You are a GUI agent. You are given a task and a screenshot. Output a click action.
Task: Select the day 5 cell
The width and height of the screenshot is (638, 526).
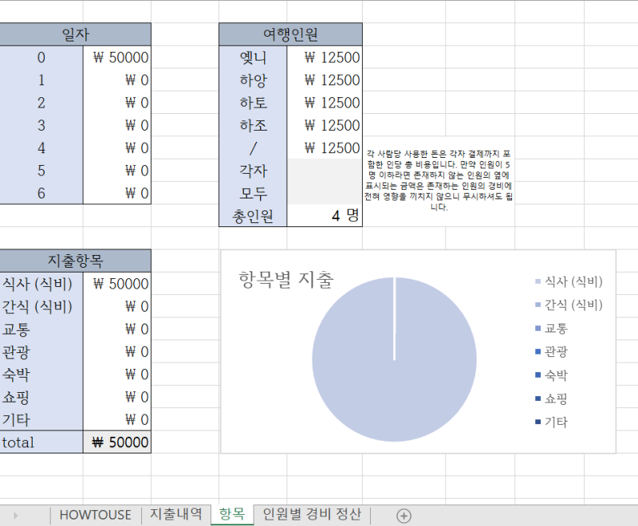pos(41,171)
